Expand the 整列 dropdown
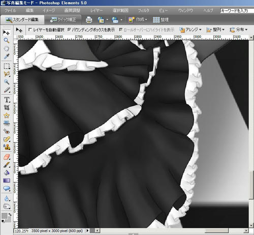254x235 pixels. click(215, 30)
